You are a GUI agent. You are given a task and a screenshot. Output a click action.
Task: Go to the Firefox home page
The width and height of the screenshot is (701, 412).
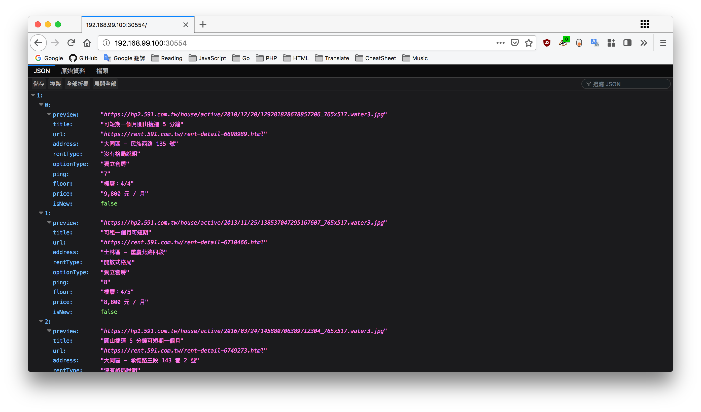point(87,43)
